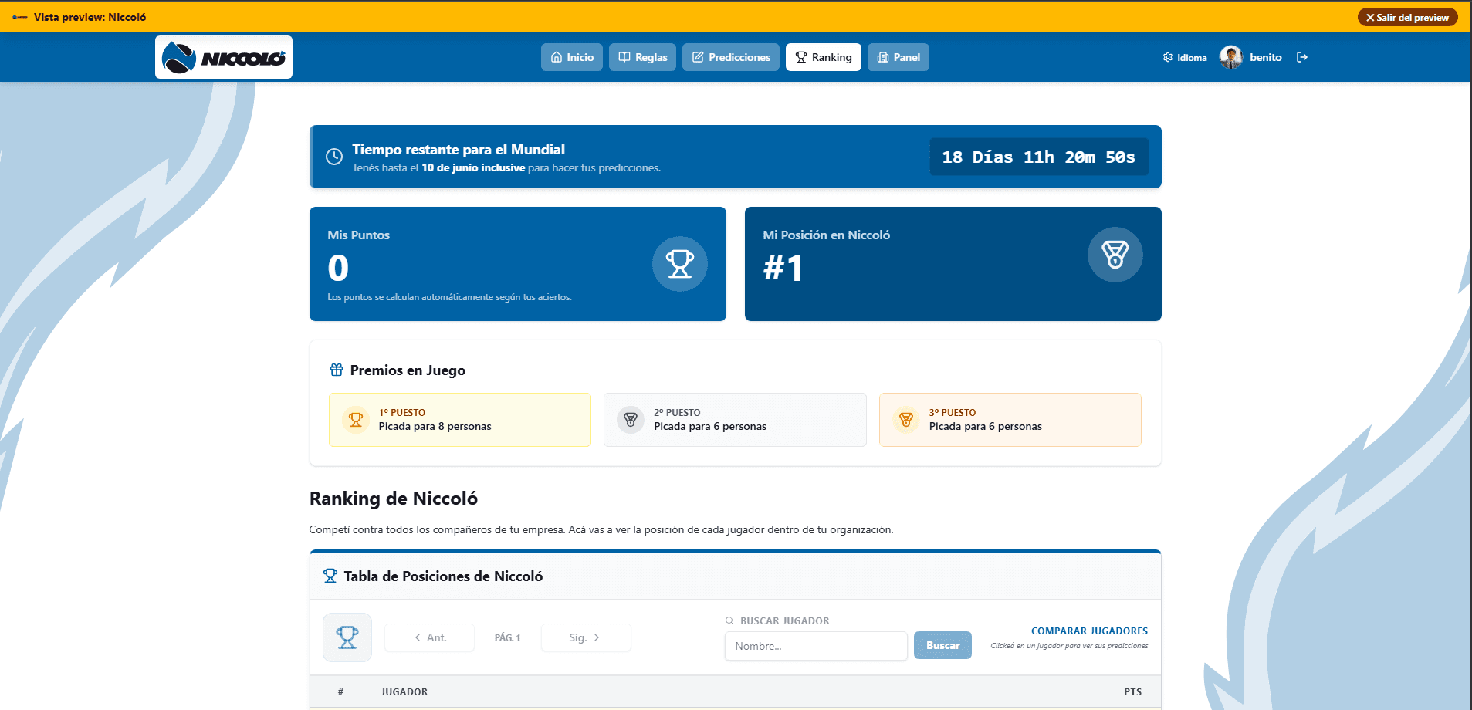Click the 2º Puesto medal icon
The image size is (1472, 710).
[x=631, y=420]
